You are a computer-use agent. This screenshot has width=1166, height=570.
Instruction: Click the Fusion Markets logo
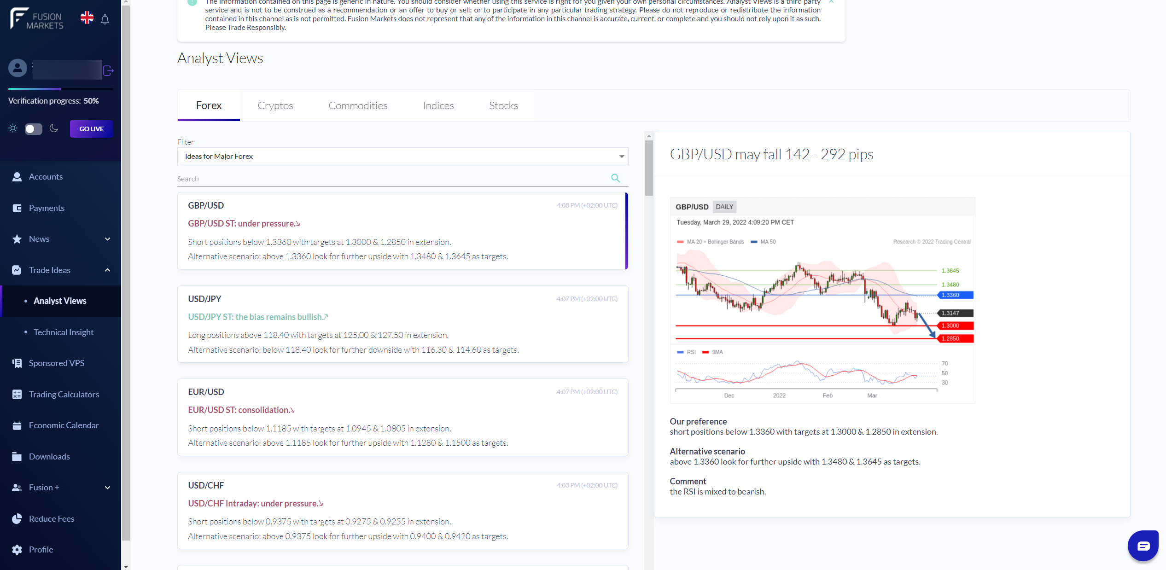(37, 19)
